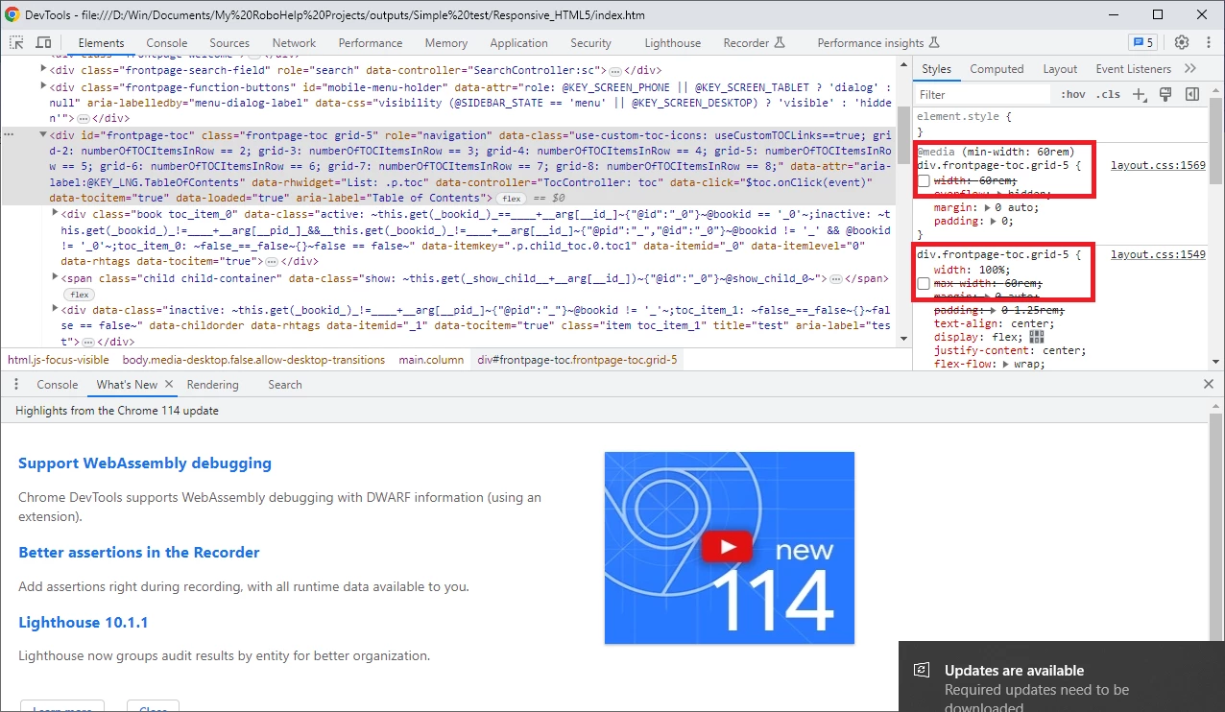
Task: Toggle the device toolbar icon
Action: pos(43,42)
